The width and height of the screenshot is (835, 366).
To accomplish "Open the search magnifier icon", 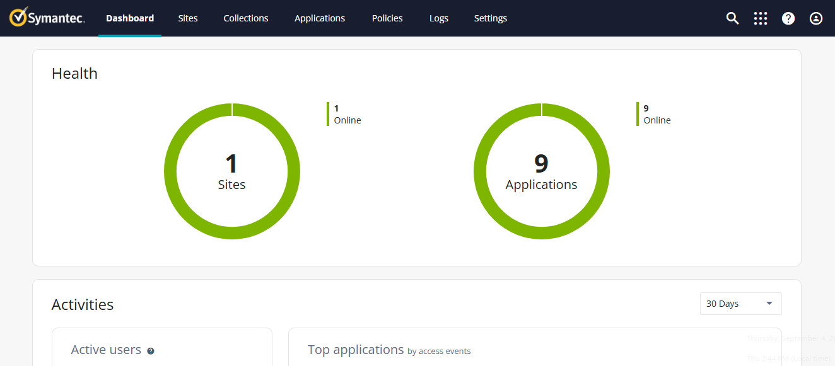I will pos(732,18).
